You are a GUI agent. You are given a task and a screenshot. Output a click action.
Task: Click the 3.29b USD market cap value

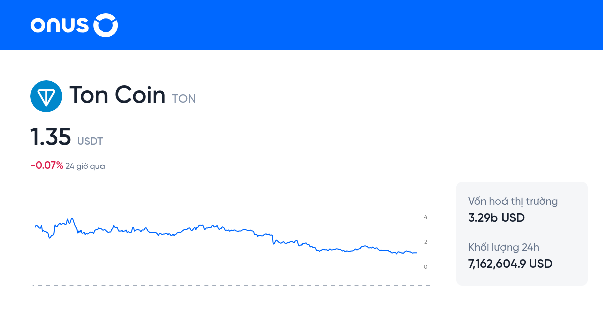496,218
